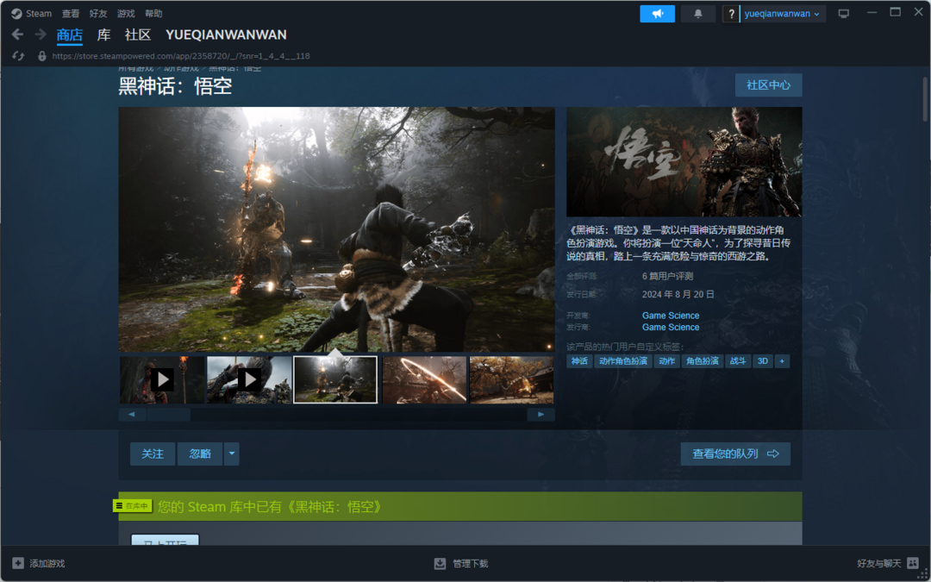Screen dimensions: 931x582
Task: Click the question mark help icon
Action: tap(731, 14)
